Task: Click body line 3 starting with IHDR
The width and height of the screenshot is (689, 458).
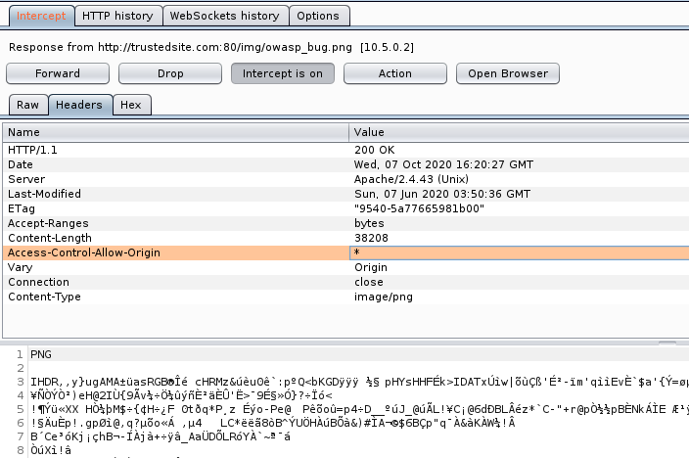Action: [x=359, y=382]
